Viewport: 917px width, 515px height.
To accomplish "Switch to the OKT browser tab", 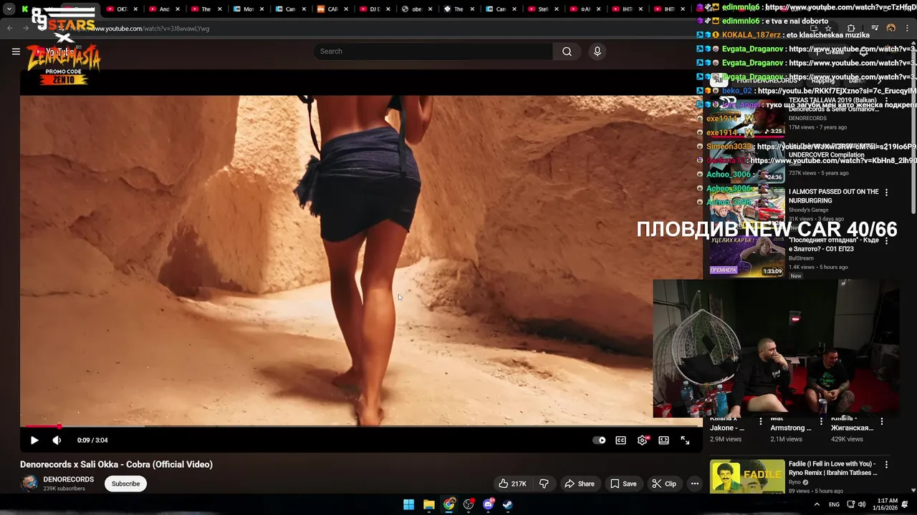I will 122,9.
